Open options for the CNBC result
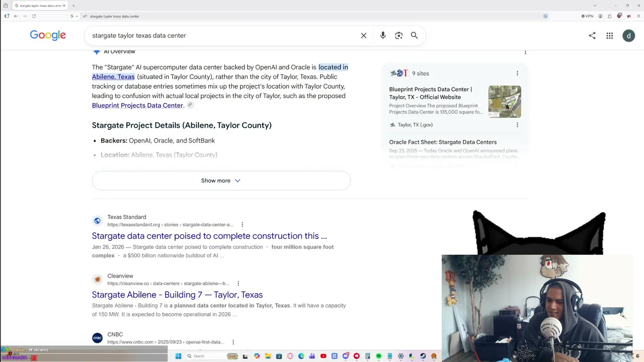 point(233,342)
